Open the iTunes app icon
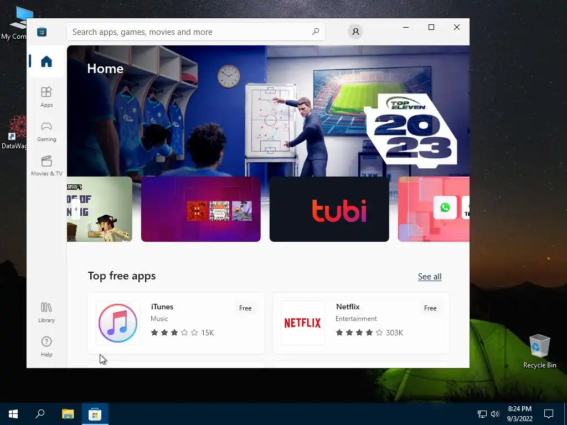The height and width of the screenshot is (425, 567). (118, 323)
